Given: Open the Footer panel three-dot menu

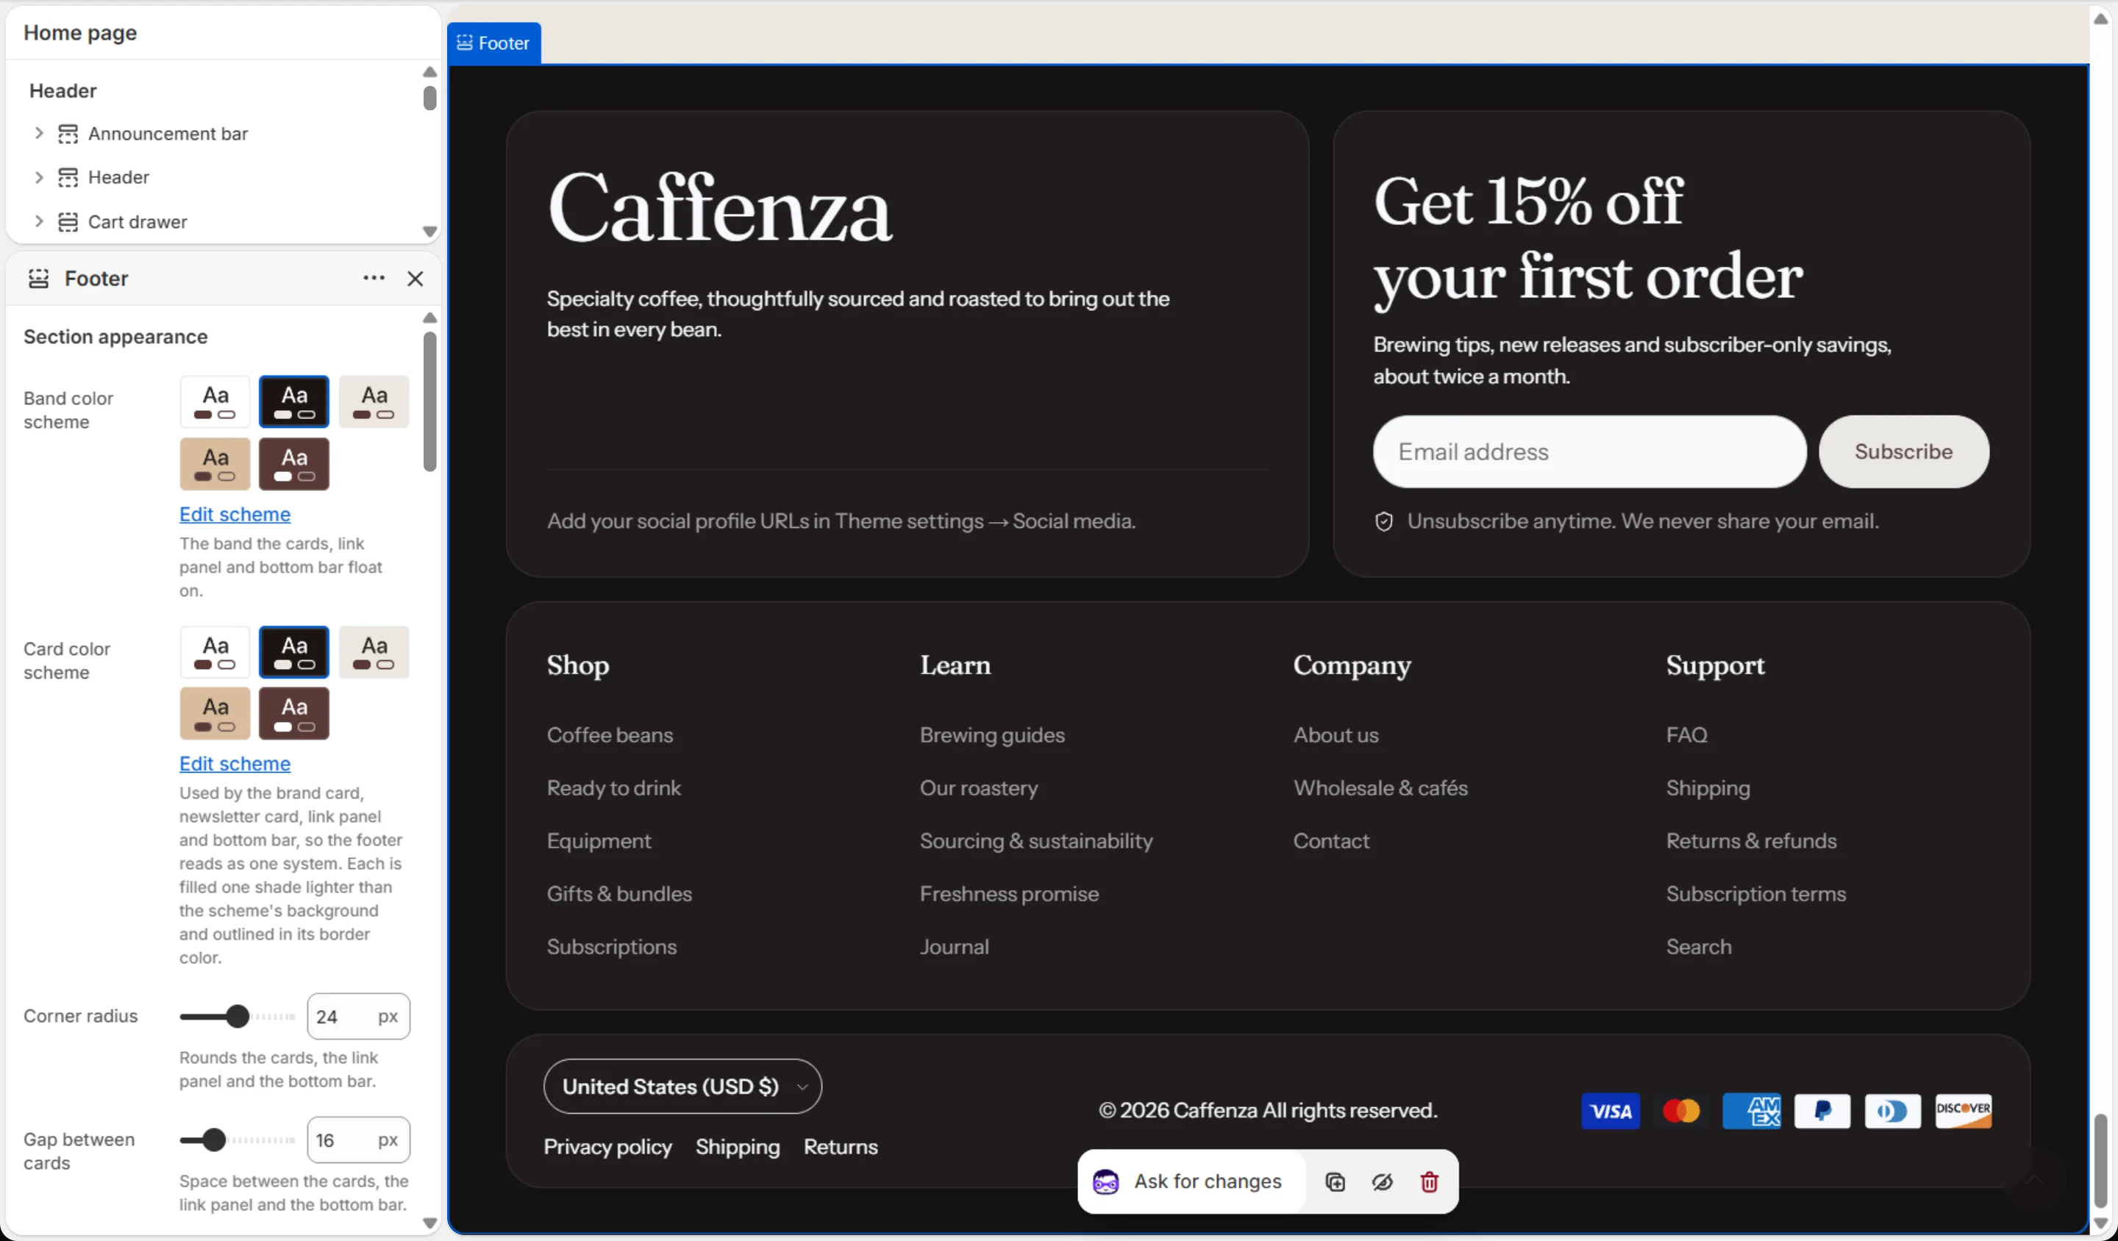Looking at the screenshot, I should [374, 278].
